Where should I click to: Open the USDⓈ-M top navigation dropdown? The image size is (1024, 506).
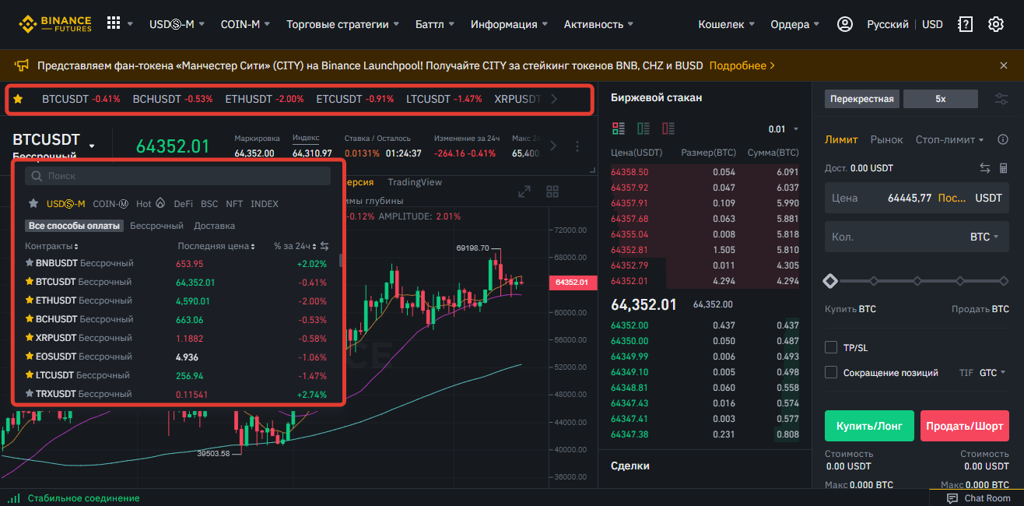click(177, 24)
